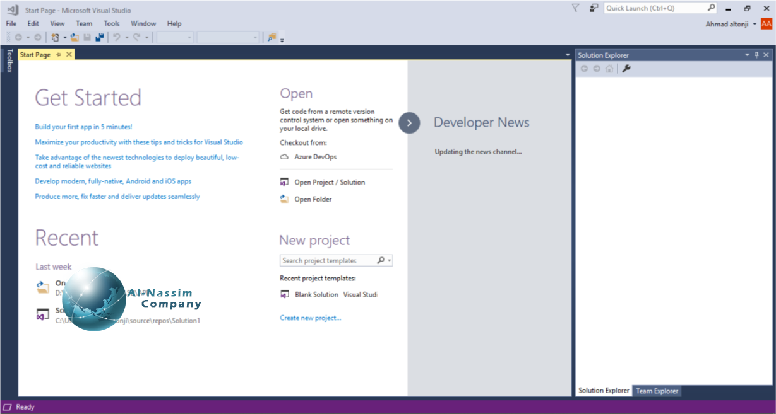This screenshot has width=776, height=414.
Task: Click the New Project toolbar icon
Action: tap(56, 38)
